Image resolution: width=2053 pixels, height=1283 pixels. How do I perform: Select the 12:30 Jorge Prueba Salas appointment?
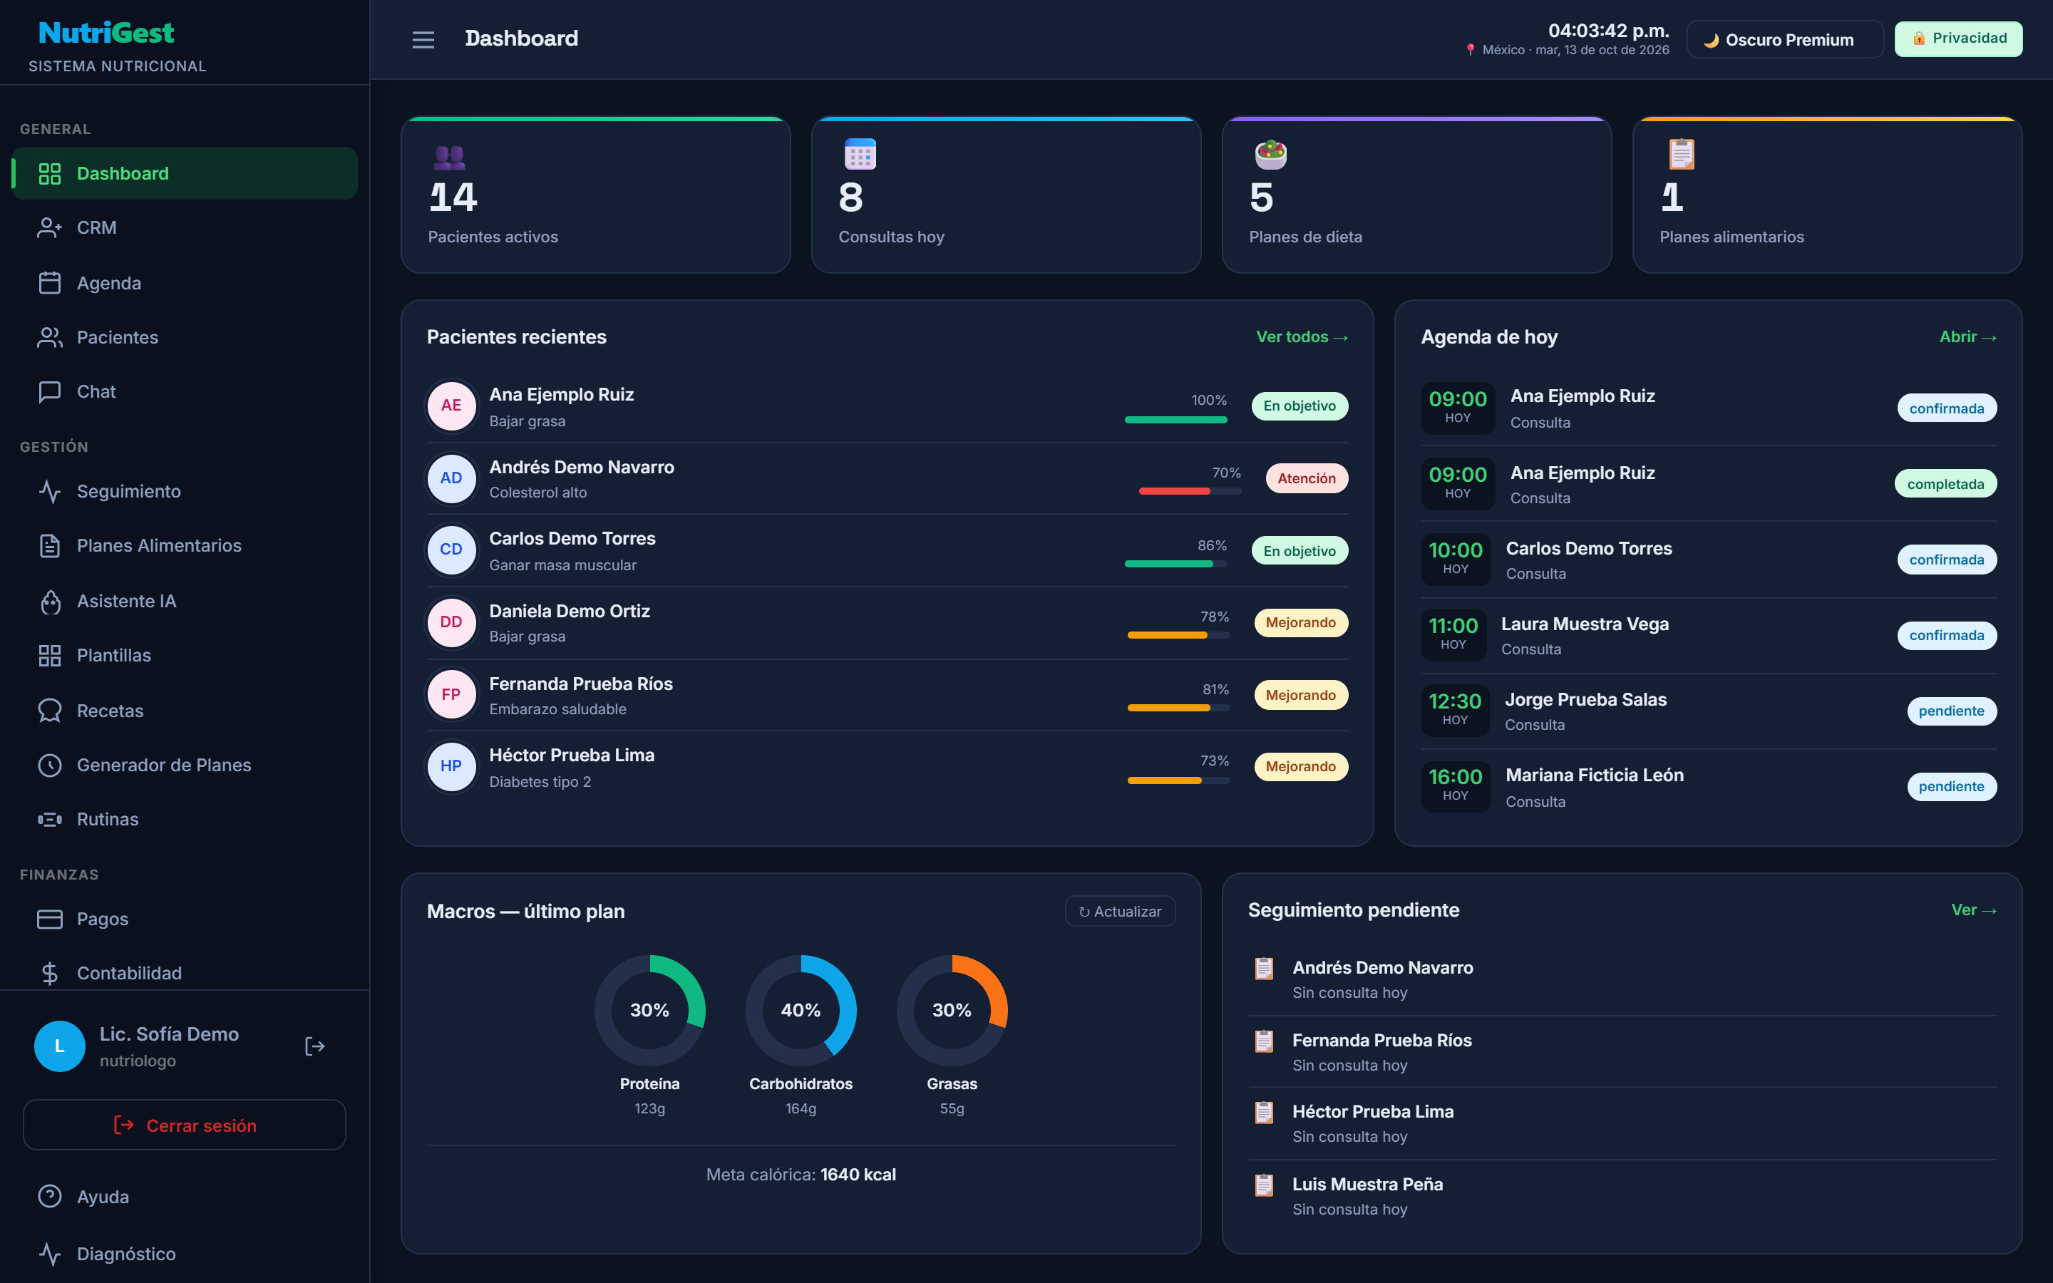pyautogui.click(x=1709, y=711)
